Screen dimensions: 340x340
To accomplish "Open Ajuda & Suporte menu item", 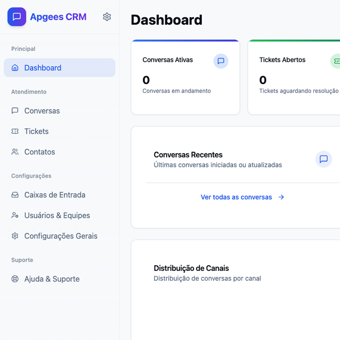I will coord(59,278).
